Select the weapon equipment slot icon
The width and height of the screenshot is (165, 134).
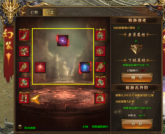24,35
